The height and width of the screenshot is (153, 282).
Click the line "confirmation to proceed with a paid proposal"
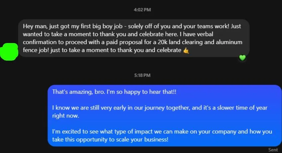click(x=133, y=42)
